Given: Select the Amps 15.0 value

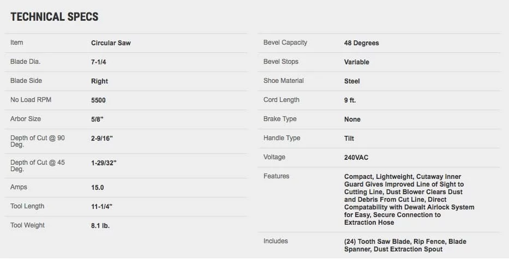Looking at the screenshot, I should pos(97,188).
